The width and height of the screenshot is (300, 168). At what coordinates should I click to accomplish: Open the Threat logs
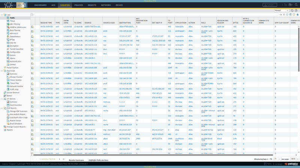coord(12,21)
